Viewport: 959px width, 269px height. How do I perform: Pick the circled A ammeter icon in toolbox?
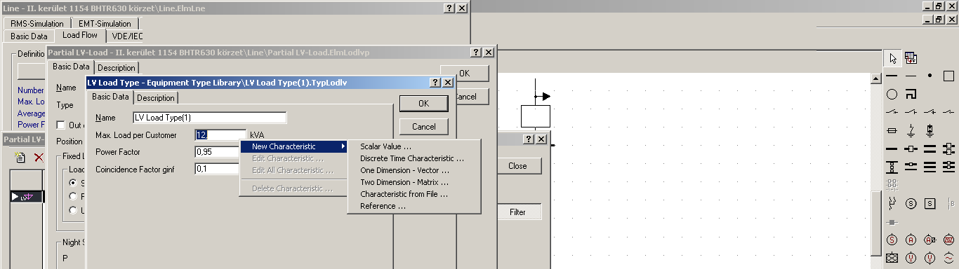pos(911,240)
